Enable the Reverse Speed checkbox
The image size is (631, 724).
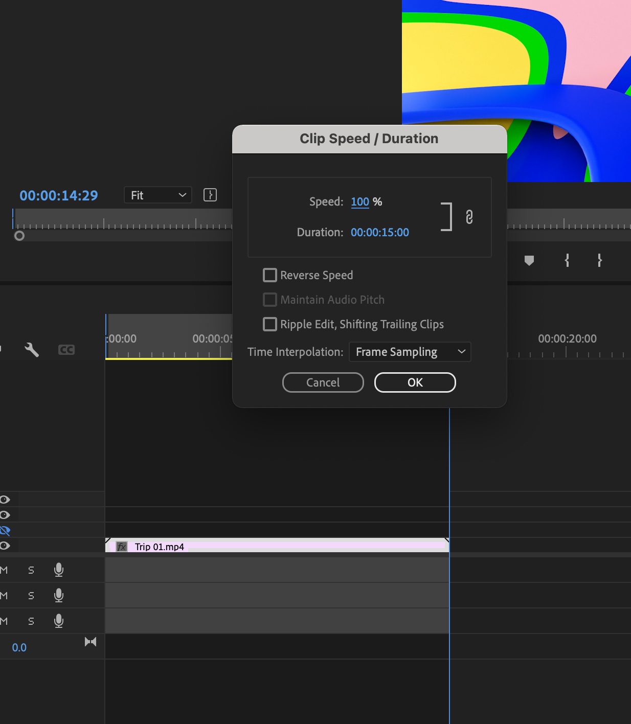tap(270, 275)
